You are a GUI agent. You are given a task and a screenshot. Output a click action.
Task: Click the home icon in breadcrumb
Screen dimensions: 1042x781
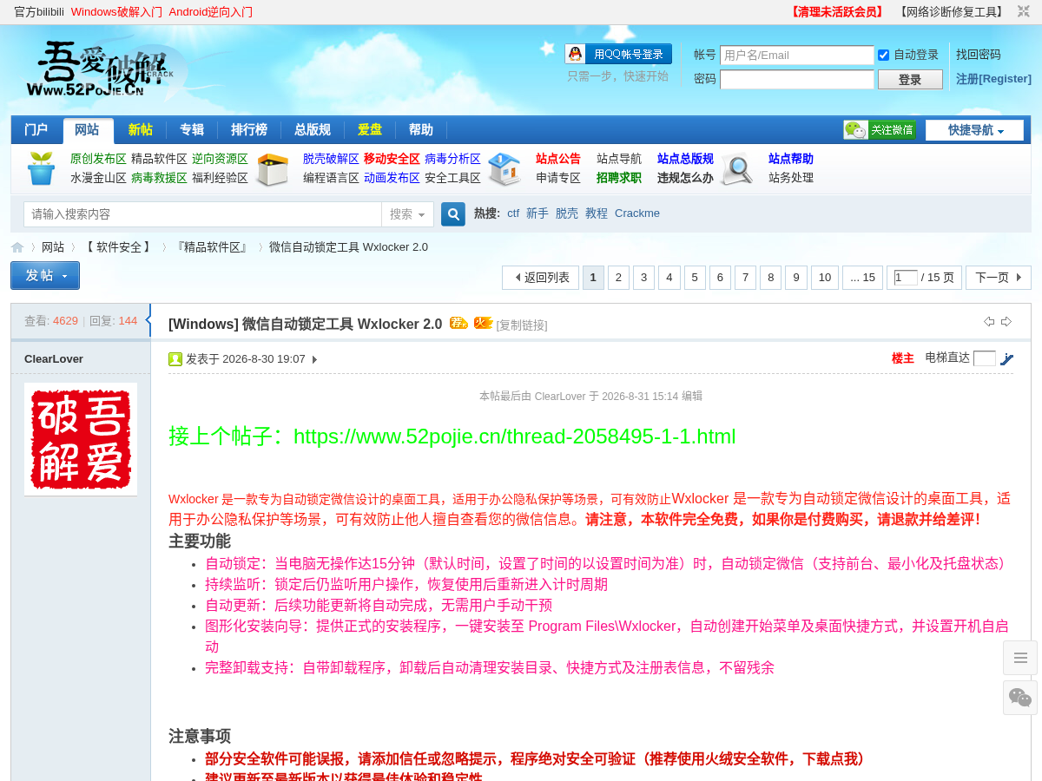pos(17,247)
